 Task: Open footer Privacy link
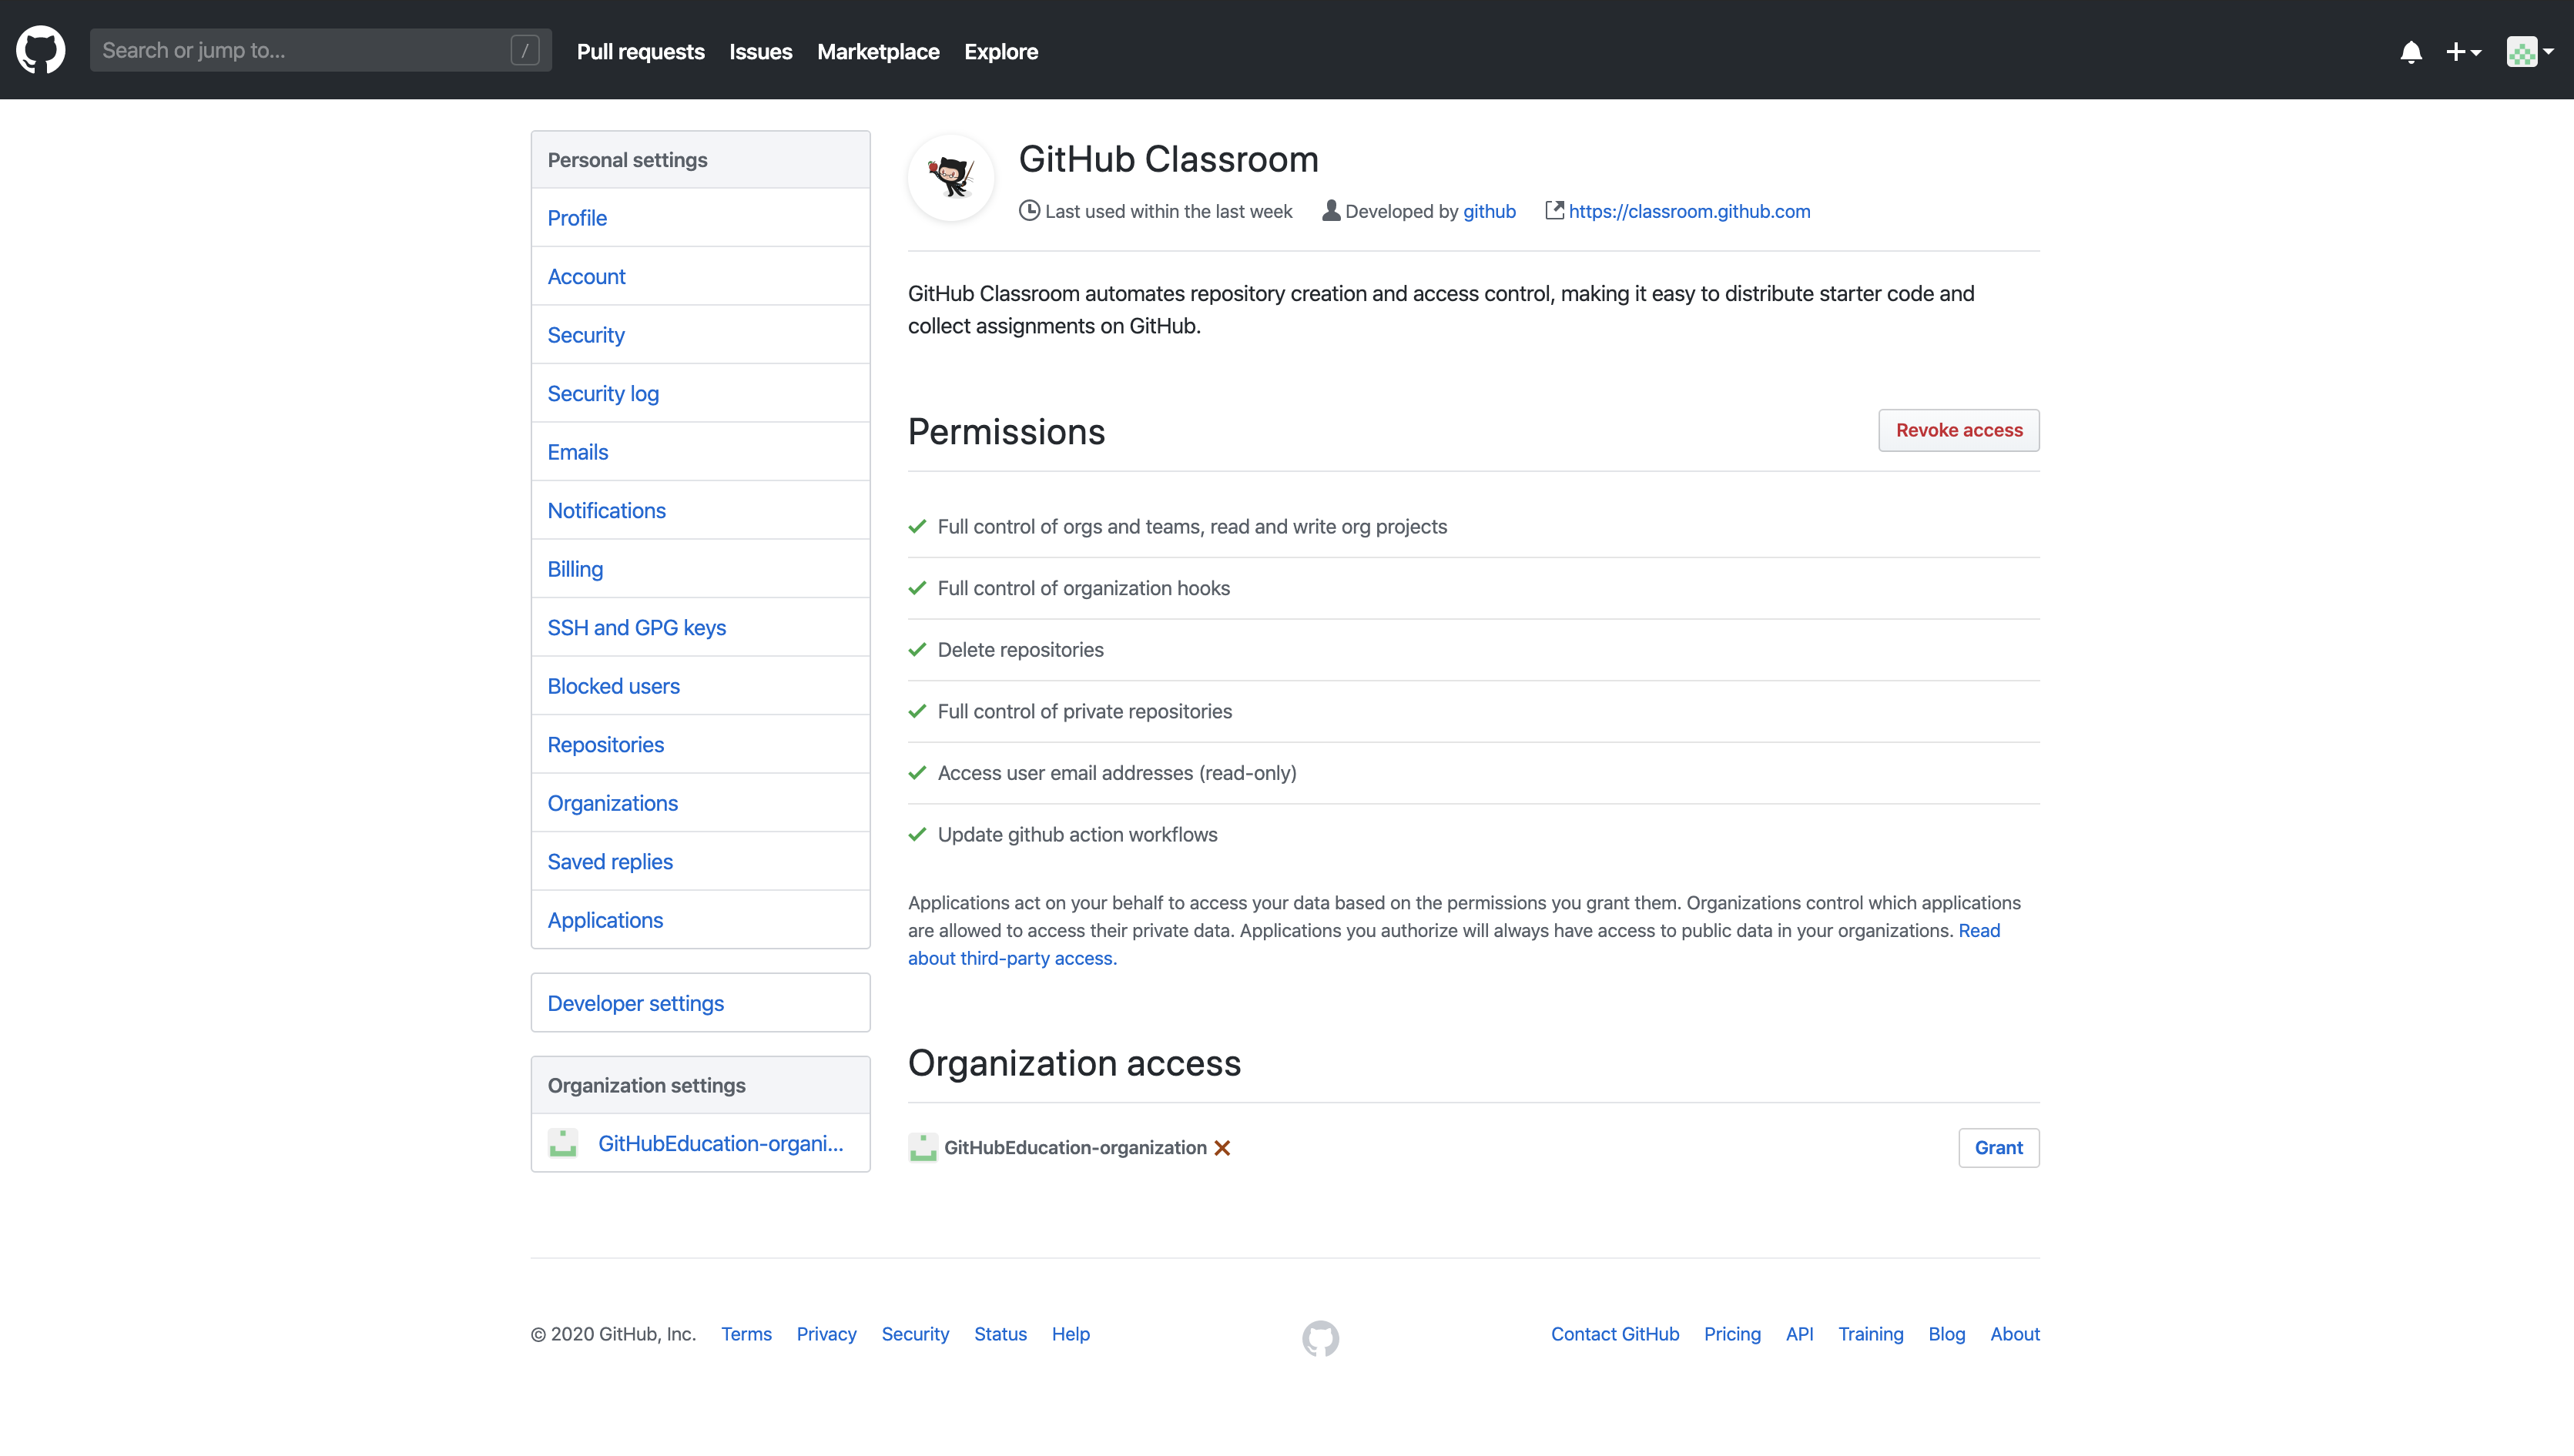826,1334
